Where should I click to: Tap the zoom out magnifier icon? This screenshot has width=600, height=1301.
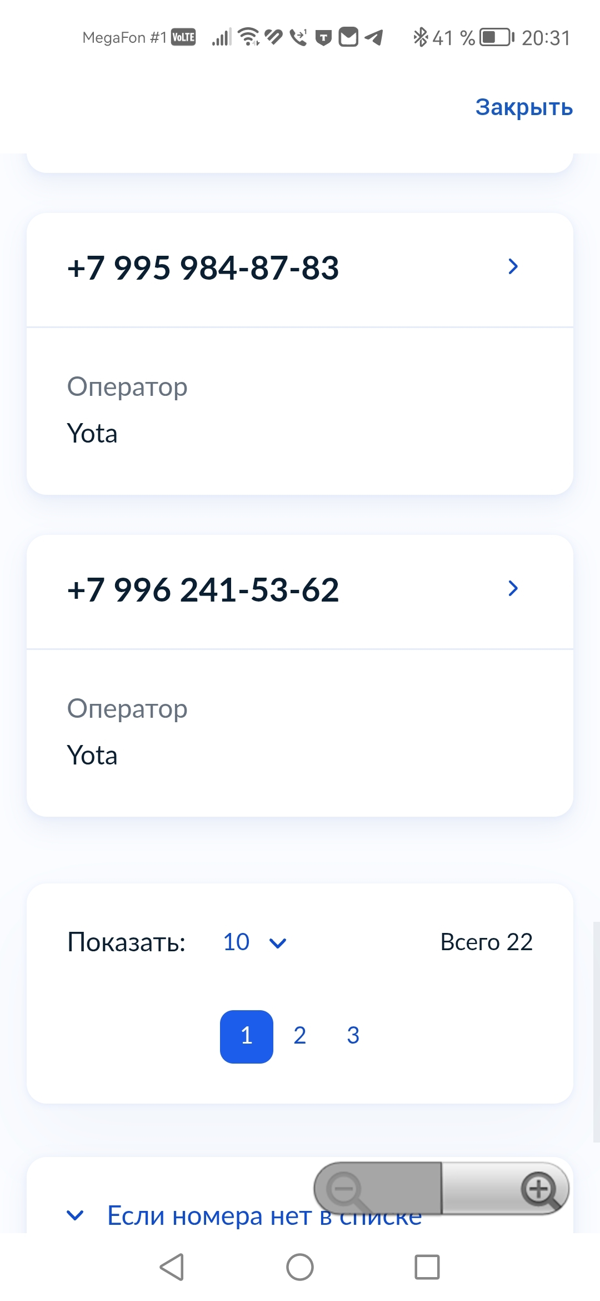click(346, 1190)
